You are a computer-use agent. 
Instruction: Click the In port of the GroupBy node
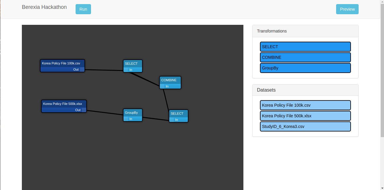click(126, 119)
